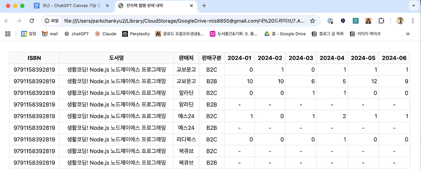The width and height of the screenshot is (421, 171).
Task: Select 예스24 in the B2B row
Action: point(186,128)
